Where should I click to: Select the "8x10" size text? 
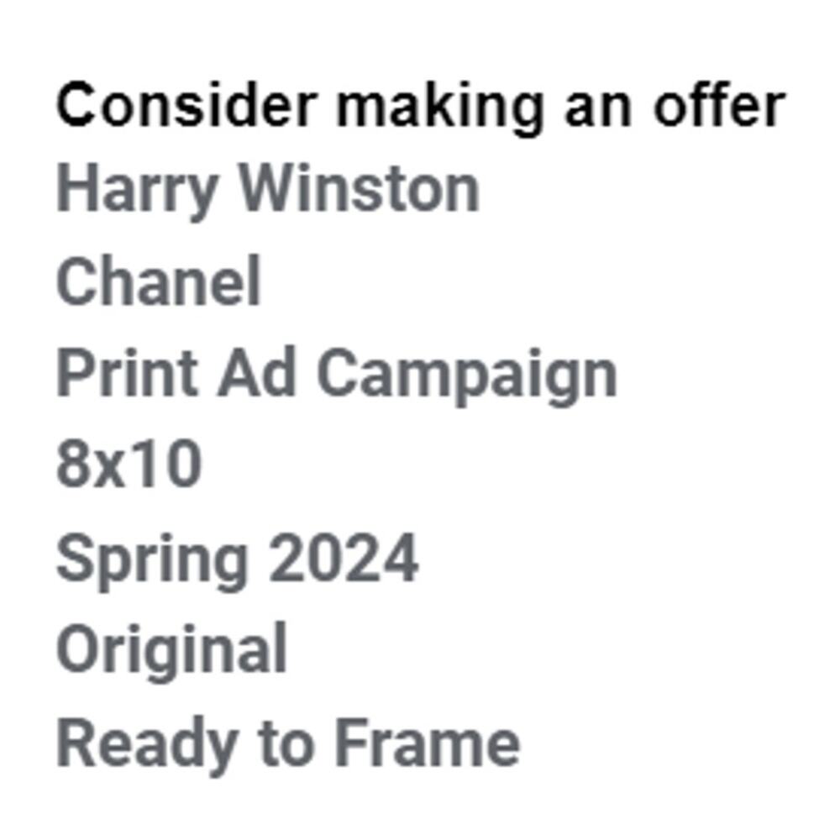coord(129,465)
